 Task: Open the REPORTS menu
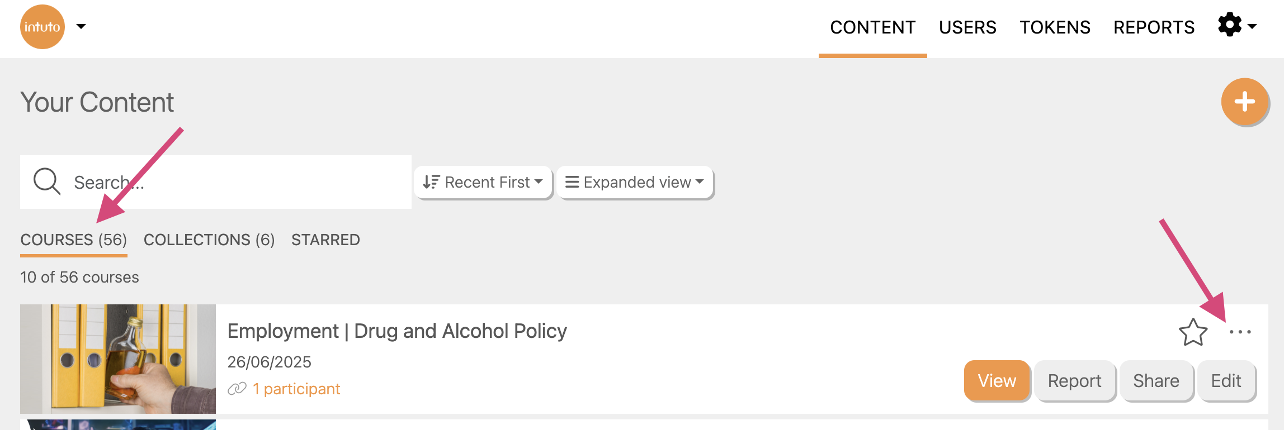pos(1154,27)
